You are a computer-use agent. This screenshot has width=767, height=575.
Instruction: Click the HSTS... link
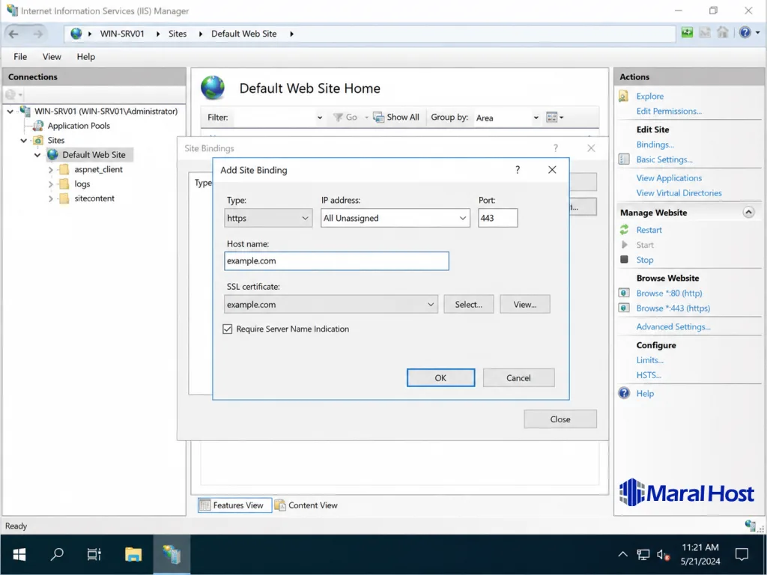(x=649, y=375)
